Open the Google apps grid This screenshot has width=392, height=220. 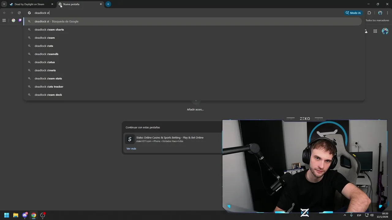[375, 31]
